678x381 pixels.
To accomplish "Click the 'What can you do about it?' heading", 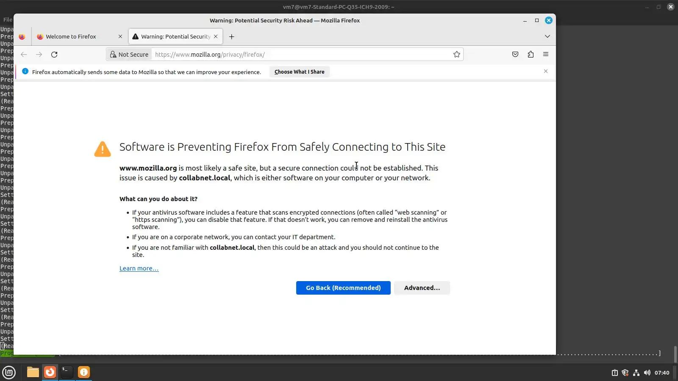I will tap(158, 199).
